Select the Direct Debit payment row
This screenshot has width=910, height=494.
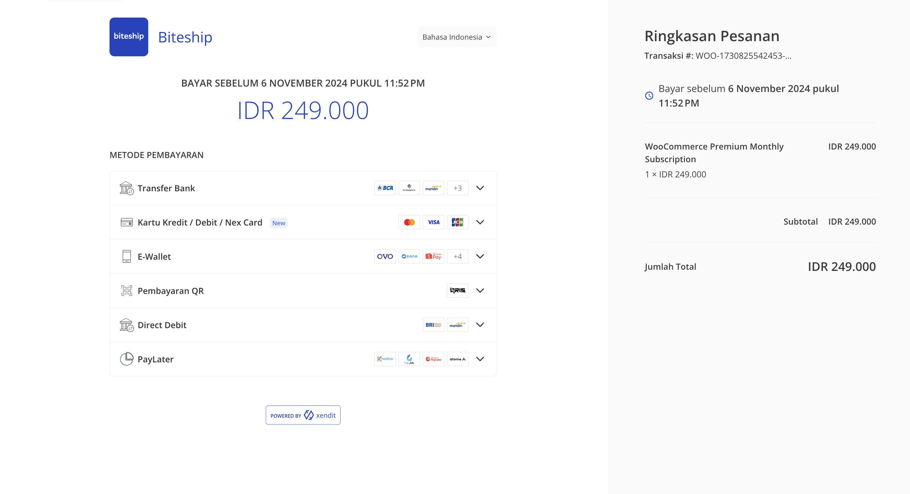[162, 325]
